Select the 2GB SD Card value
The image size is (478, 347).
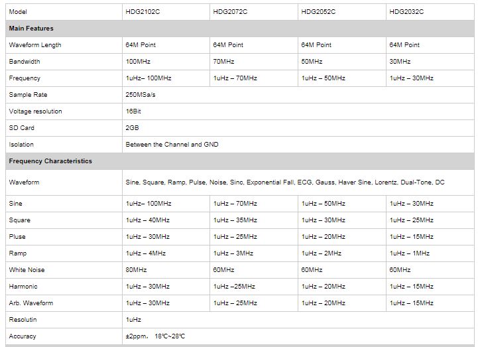point(131,128)
